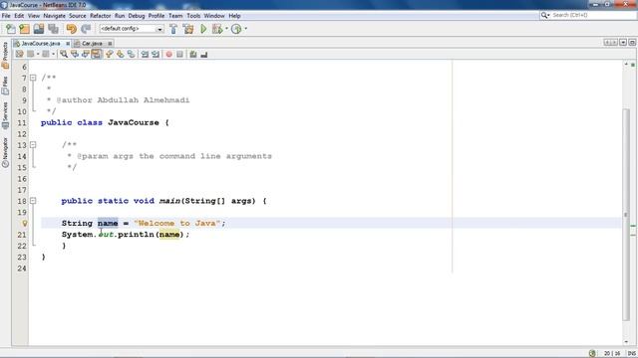The width and height of the screenshot is (638, 358).
Task: Click the Debug Main Project icon
Action: (217, 29)
